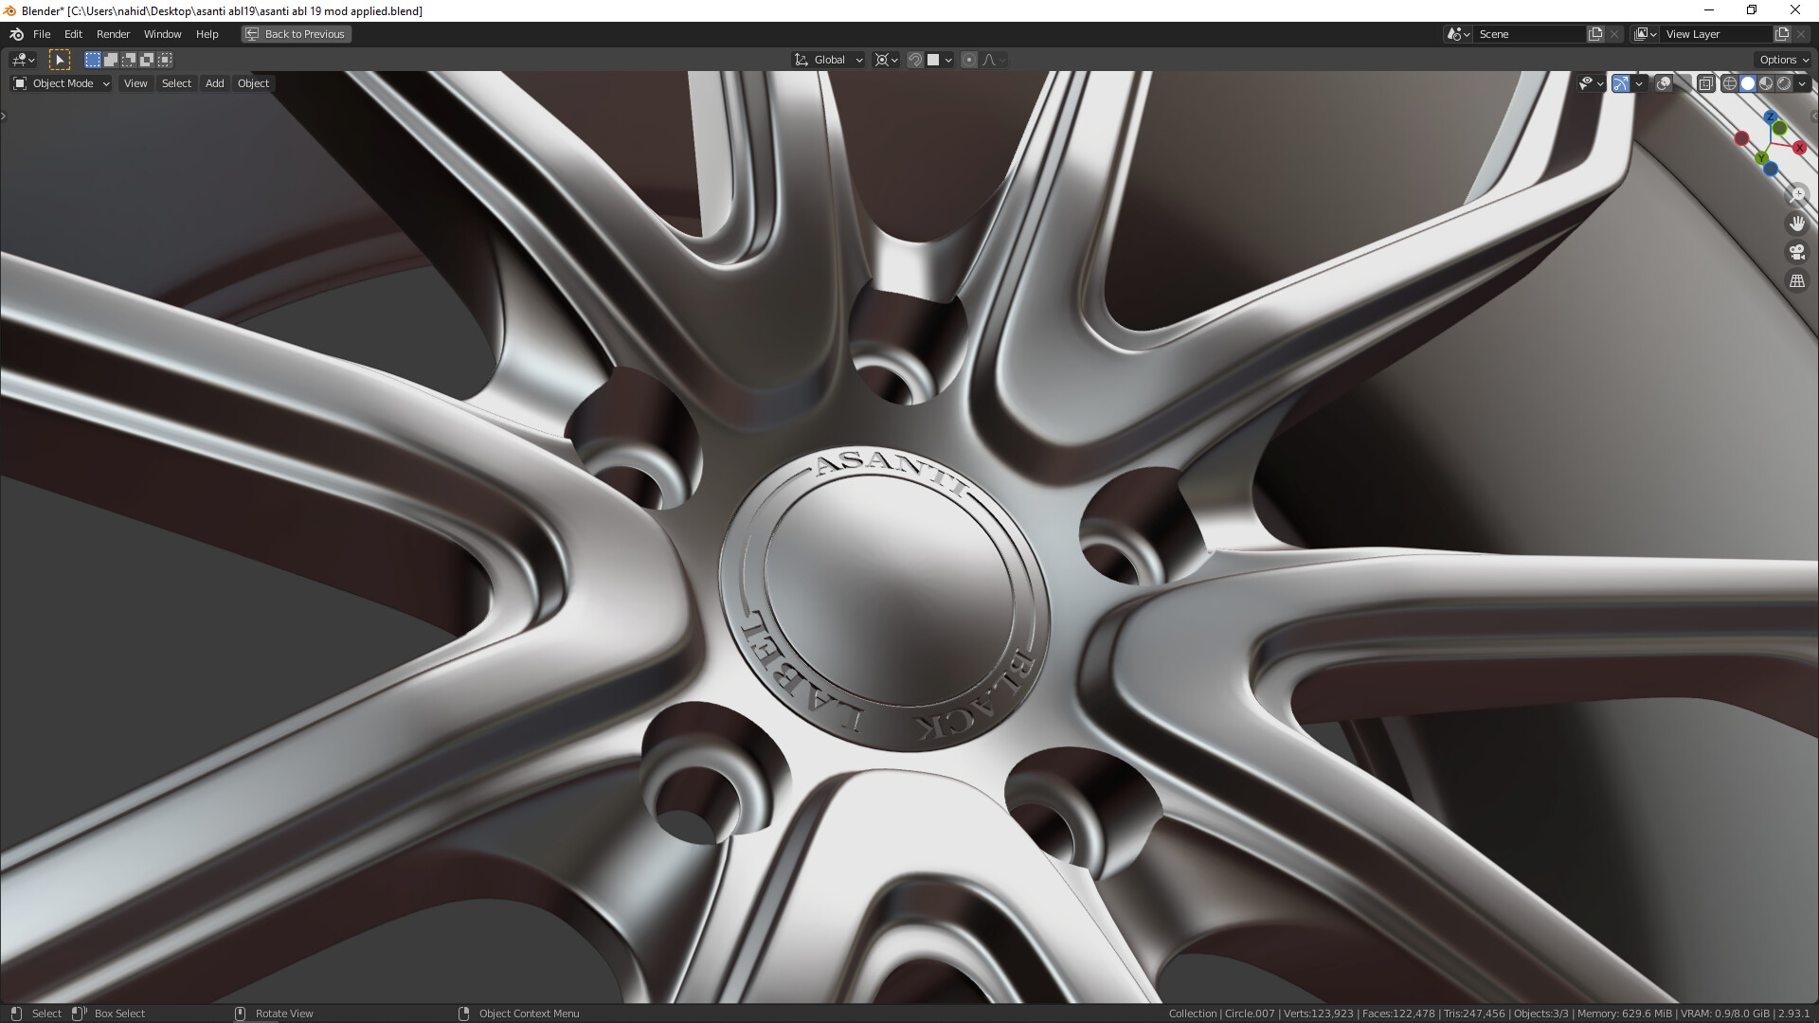Delete scene with X icon

pyautogui.click(x=1614, y=34)
